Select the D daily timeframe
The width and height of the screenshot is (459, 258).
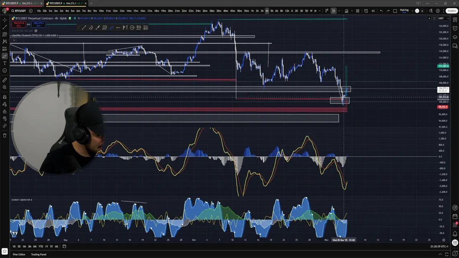coord(292,11)
